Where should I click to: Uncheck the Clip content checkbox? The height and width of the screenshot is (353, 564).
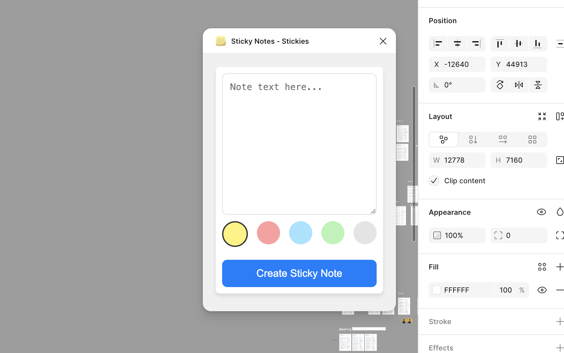434,181
